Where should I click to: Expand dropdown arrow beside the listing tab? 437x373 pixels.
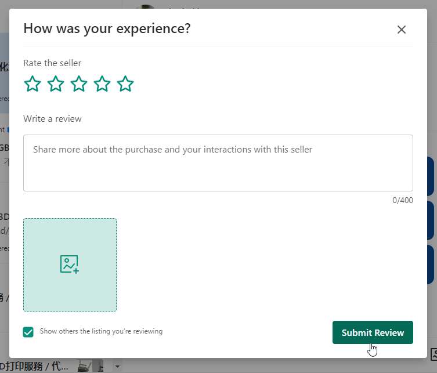pos(117,366)
